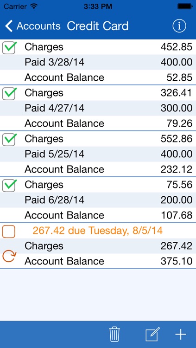Tap the Wi-Fi icon in status bar

[x=34, y=6]
